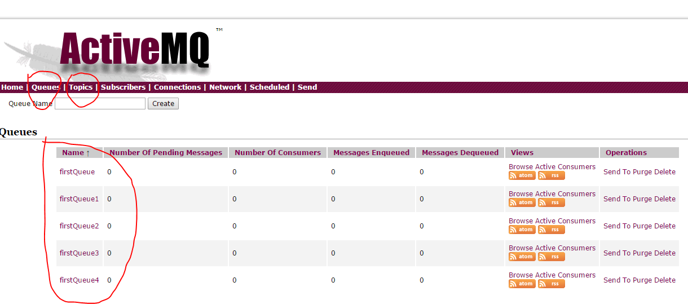
Task: Delete the firstQueue2 queue
Action: [x=665, y=226]
